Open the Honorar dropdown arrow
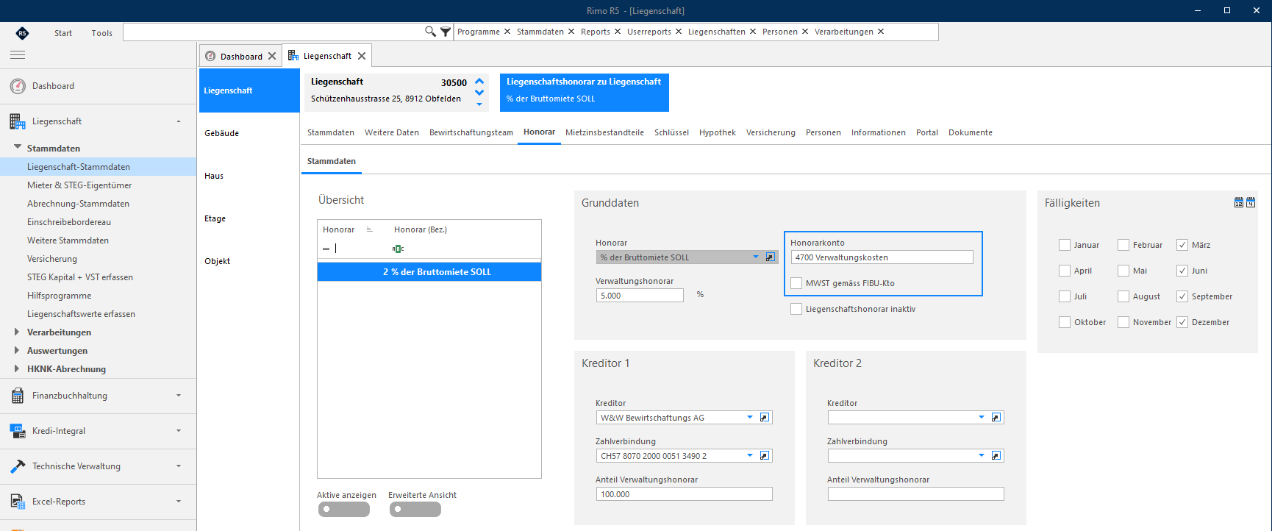The width and height of the screenshot is (1272, 531). tap(755, 257)
